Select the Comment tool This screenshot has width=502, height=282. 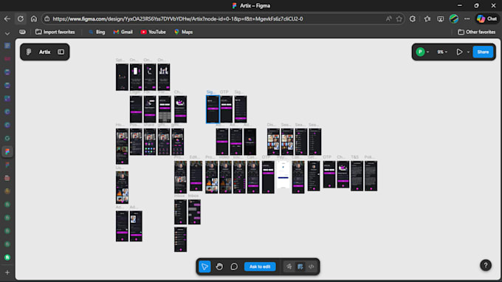coord(234,266)
